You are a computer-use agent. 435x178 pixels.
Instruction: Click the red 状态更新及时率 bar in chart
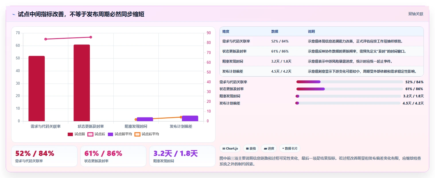click(x=82, y=83)
